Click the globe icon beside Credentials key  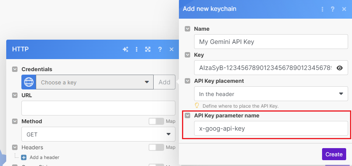coord(29,82)
